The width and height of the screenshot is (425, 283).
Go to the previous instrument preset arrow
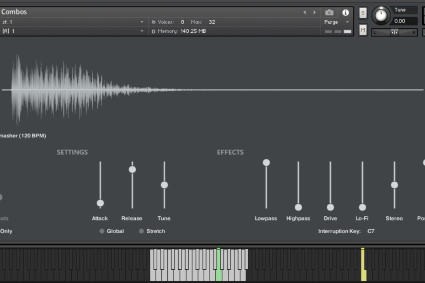305,13
